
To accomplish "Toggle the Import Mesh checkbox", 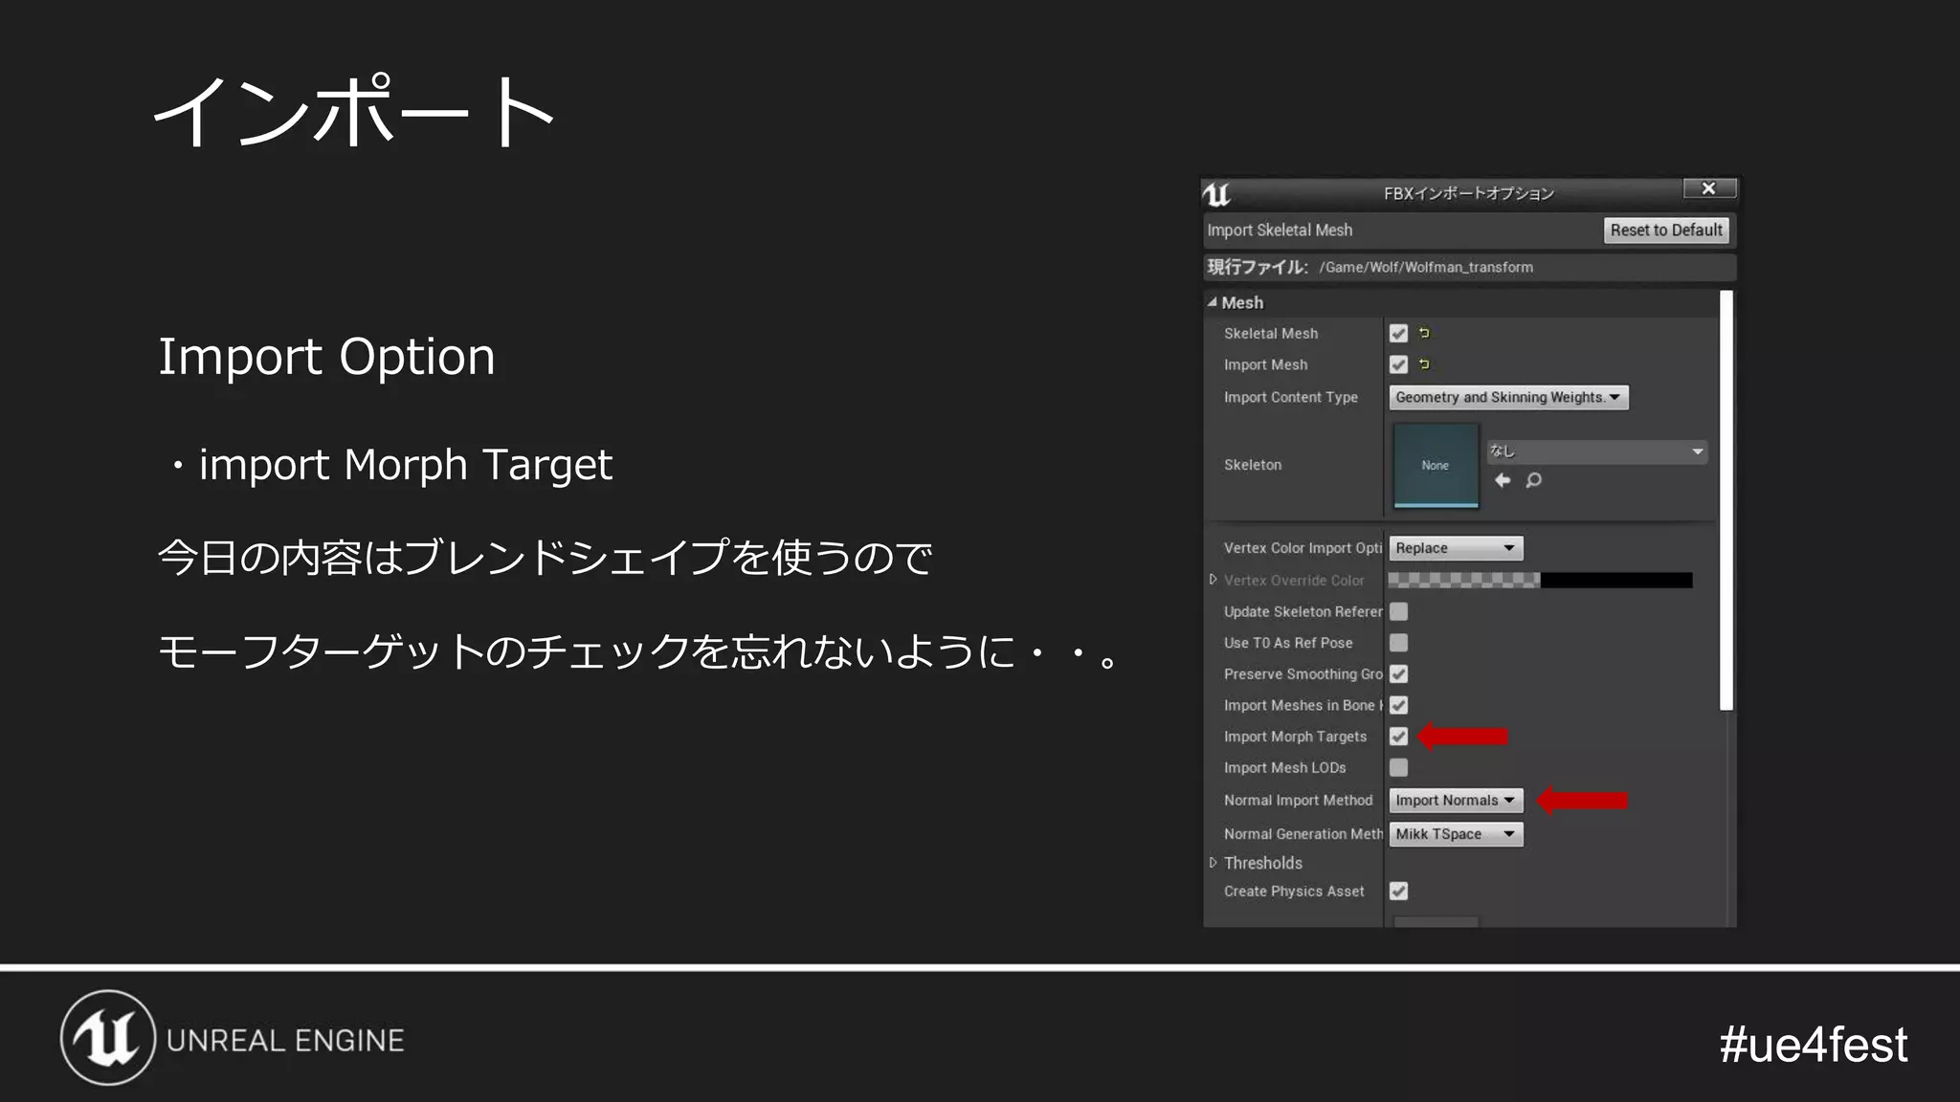I will pos(1398,364).
